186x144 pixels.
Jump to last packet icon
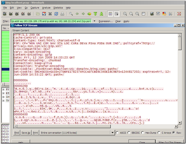(x=101, y=14)
